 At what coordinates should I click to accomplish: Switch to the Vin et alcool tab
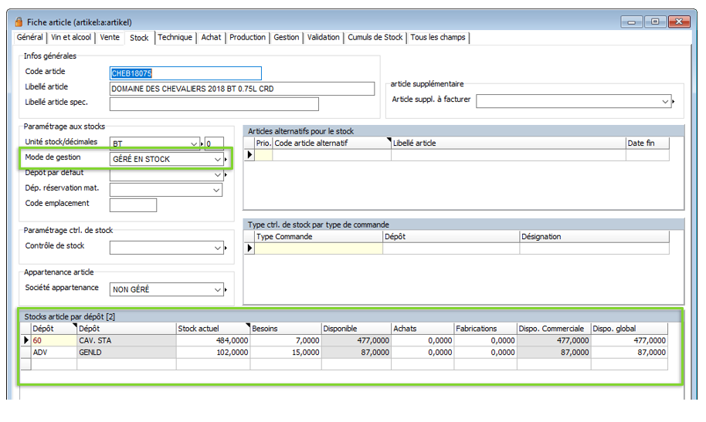pyautogui.click(x=70, y=37)
